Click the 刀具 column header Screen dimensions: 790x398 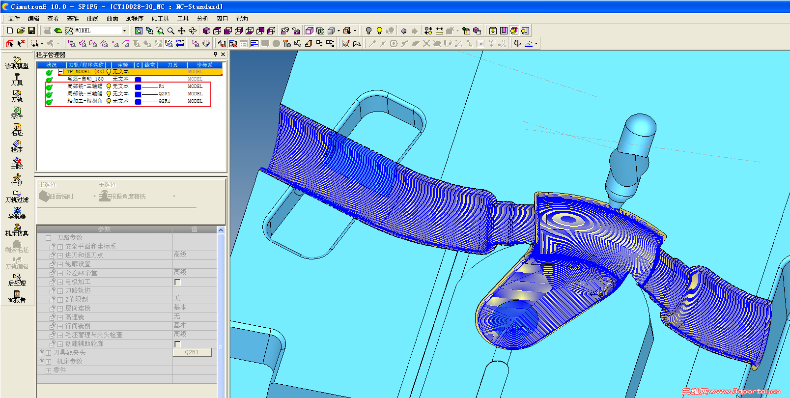172,65
